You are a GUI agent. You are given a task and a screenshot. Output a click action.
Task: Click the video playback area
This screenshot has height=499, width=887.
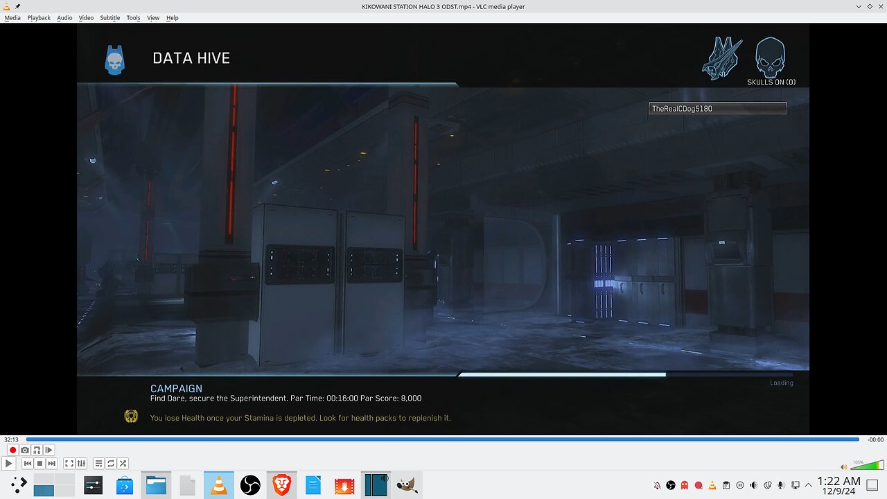pos(443,229)
